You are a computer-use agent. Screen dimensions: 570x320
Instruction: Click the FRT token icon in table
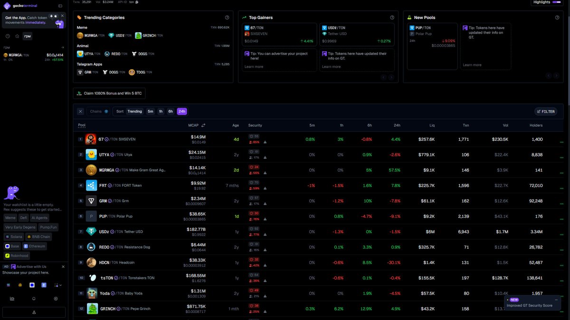[91, 185]
